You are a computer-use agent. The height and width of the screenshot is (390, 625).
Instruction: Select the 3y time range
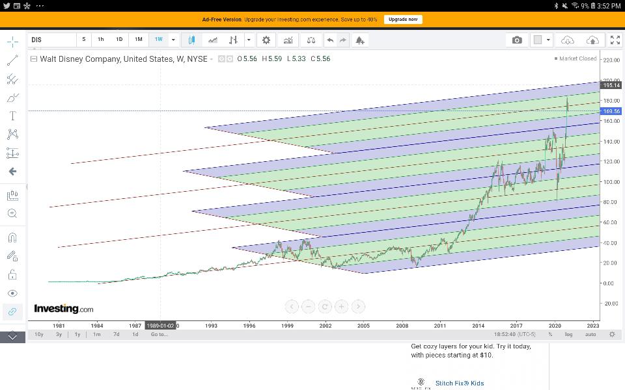click(x=59, y=334)
